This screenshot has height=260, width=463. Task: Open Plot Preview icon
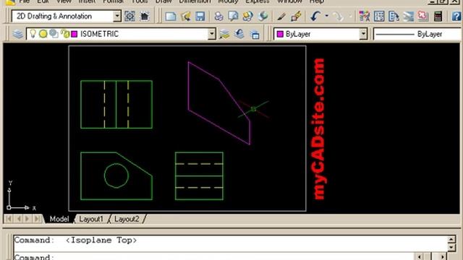pyautogui.click(x=233, y=16)
